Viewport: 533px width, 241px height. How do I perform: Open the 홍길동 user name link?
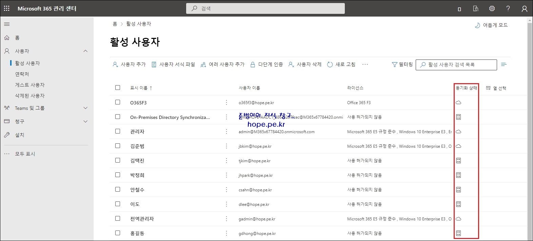click(137, 233)
